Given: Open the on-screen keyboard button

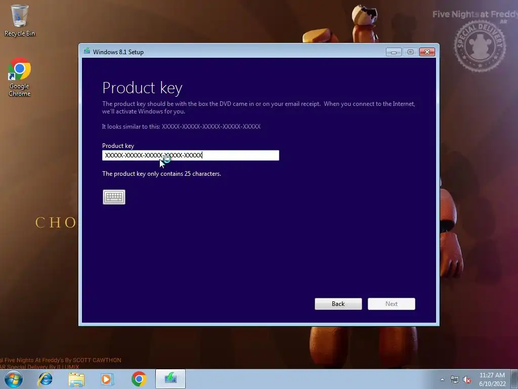Looking at the screenshot, I should click(x=114, y=197).
